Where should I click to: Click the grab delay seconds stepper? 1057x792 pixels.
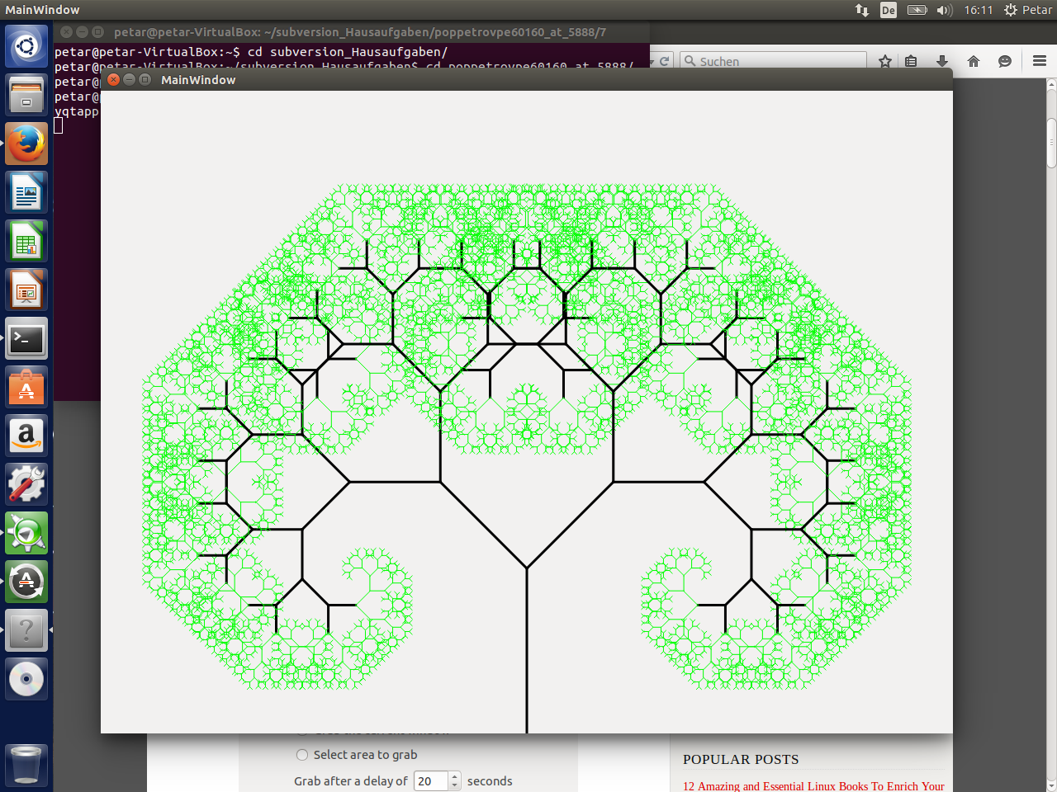454,780
